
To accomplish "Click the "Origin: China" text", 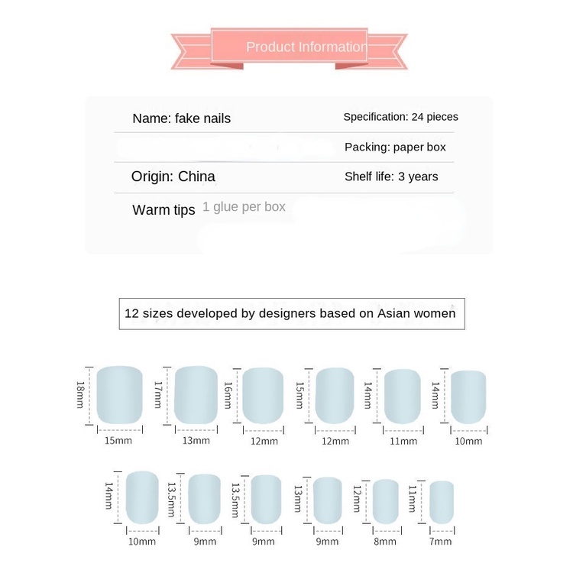I will 173,176.
